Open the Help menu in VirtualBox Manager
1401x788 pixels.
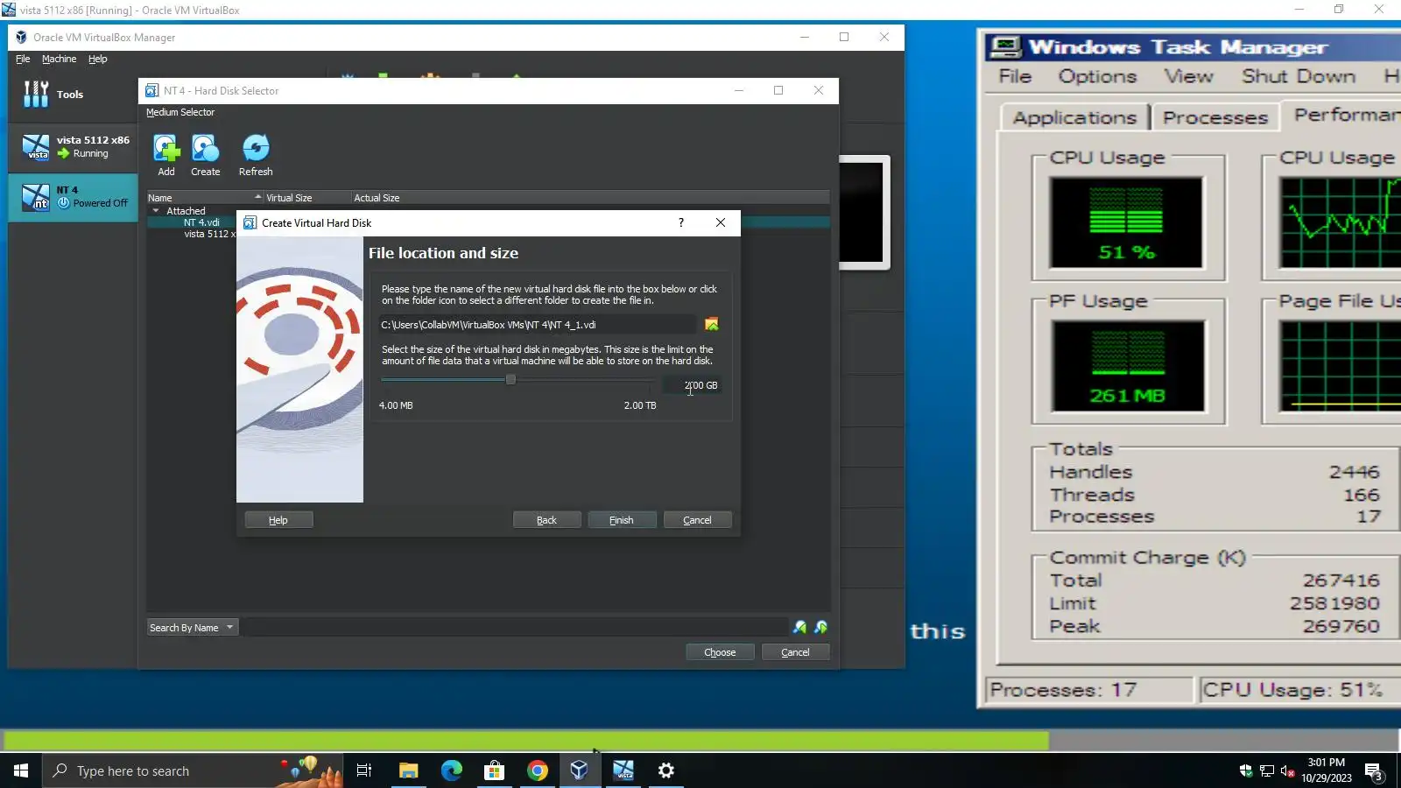click(x=97, y=59)
